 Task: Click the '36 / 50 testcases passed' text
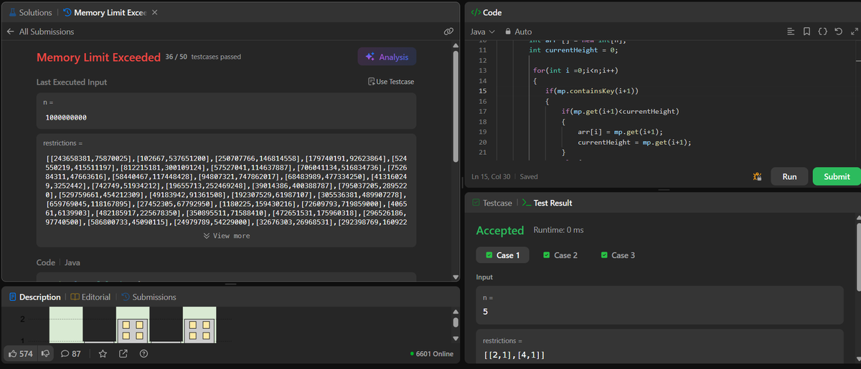(203, 57)
